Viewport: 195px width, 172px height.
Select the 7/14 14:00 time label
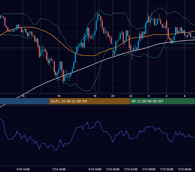(23, 169)
